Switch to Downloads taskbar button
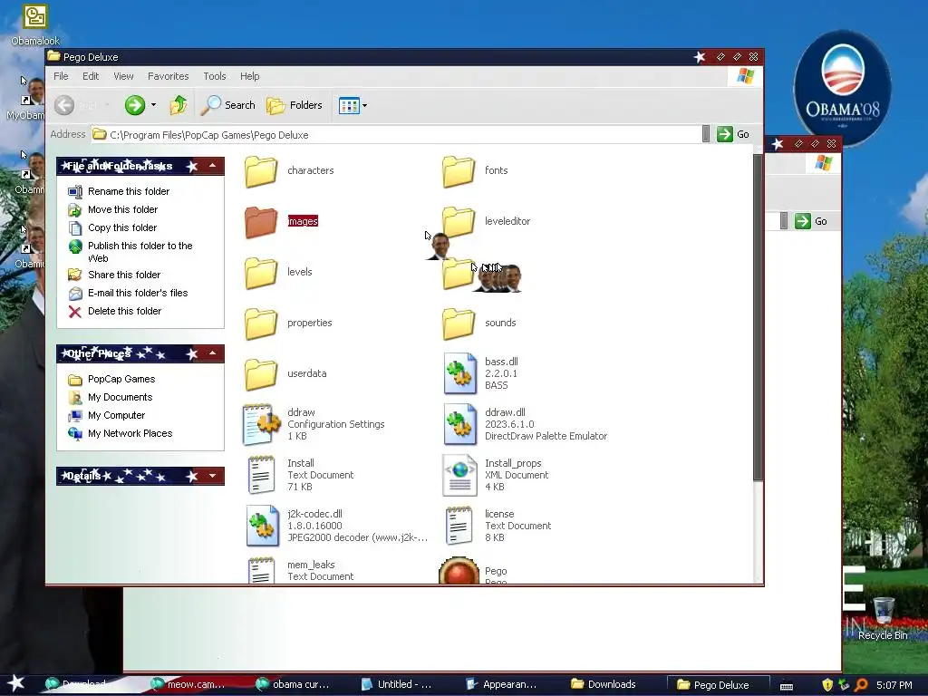 (x=604, y=684)
